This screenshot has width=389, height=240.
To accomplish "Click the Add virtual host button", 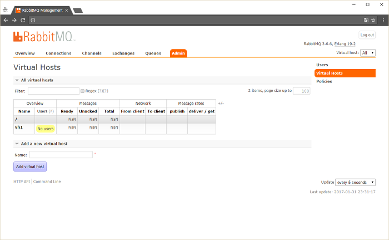I will (x=30, y=166).
